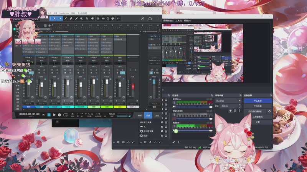Open OBS audio mixer three-dot menu

click(178, 142)
